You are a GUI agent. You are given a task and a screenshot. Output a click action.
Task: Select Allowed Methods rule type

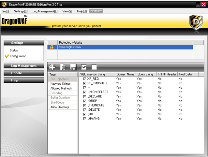click(63, 88)
